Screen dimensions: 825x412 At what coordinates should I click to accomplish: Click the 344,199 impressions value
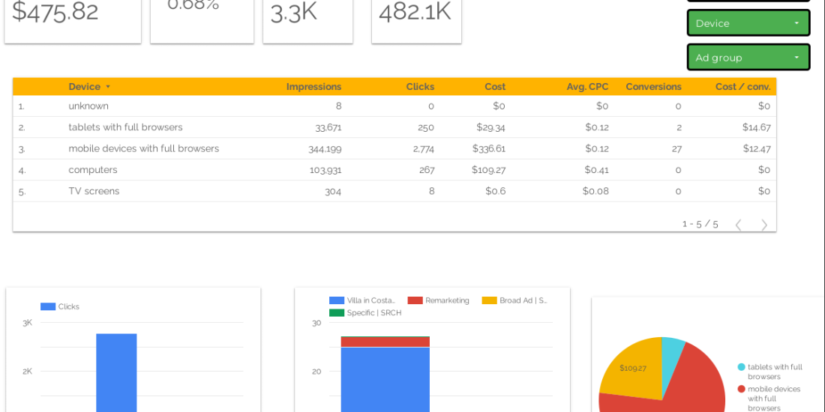325,149
